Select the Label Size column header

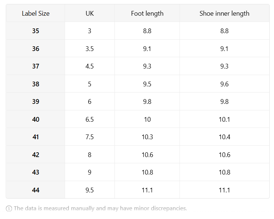[36, 13]
